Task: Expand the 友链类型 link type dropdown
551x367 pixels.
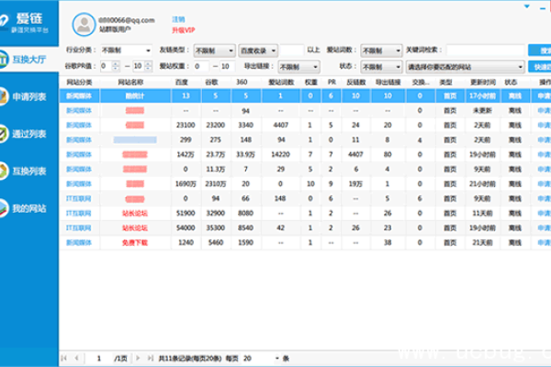Action: (214, 51)
